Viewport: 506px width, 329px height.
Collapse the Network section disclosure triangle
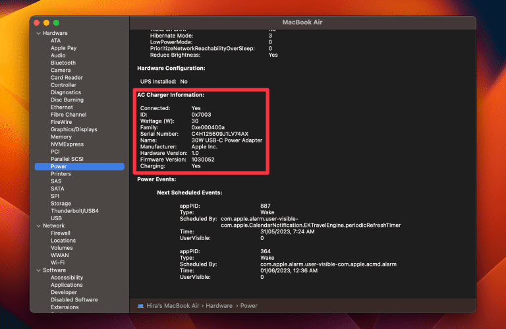click(38, 225)
